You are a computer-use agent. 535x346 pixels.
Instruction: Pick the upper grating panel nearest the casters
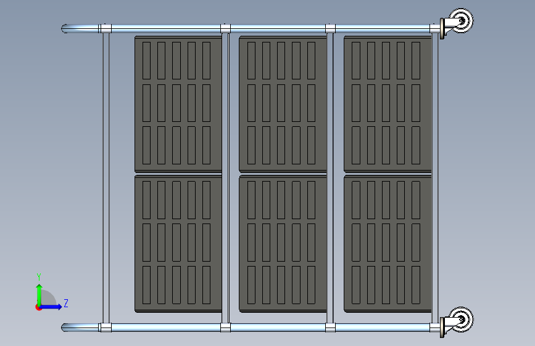tap(388, 104)
